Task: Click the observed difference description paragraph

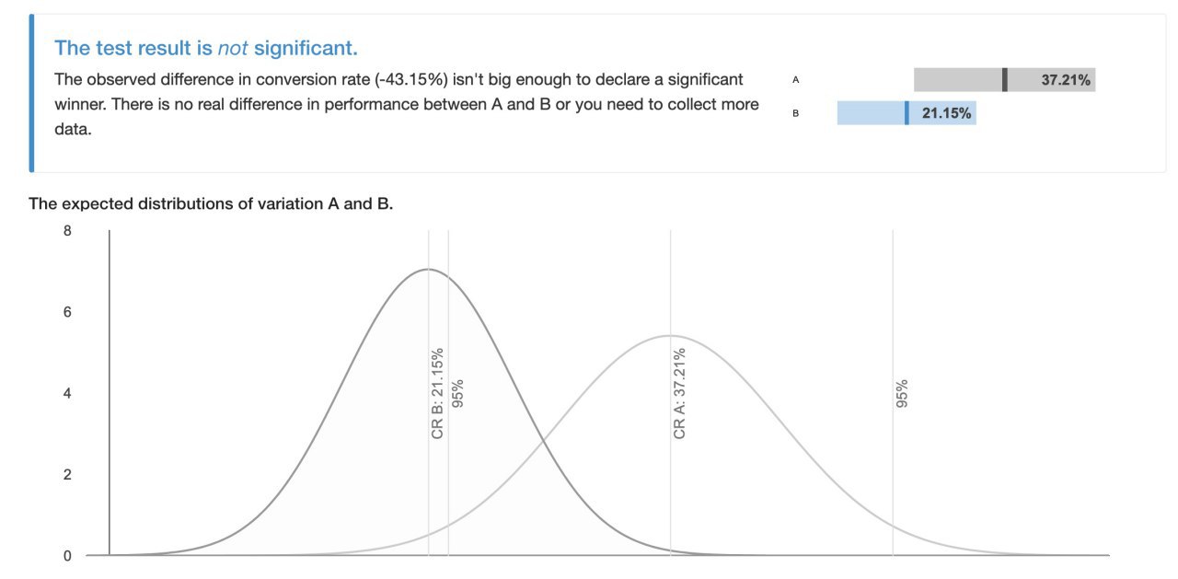Action: click(x=407, y=104)
